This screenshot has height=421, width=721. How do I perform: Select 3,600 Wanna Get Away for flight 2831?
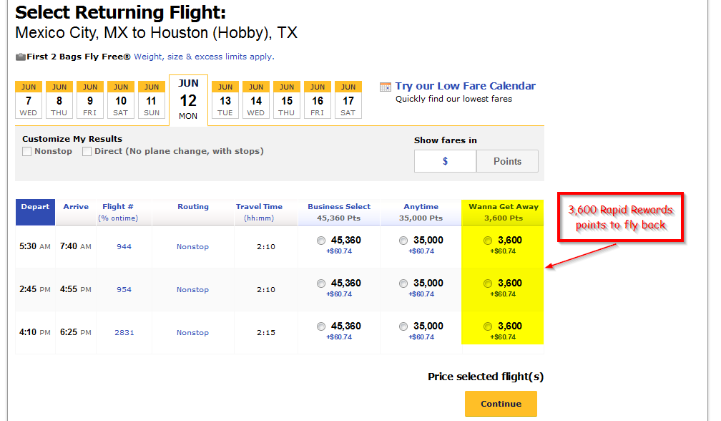click(x=488, y=326)
